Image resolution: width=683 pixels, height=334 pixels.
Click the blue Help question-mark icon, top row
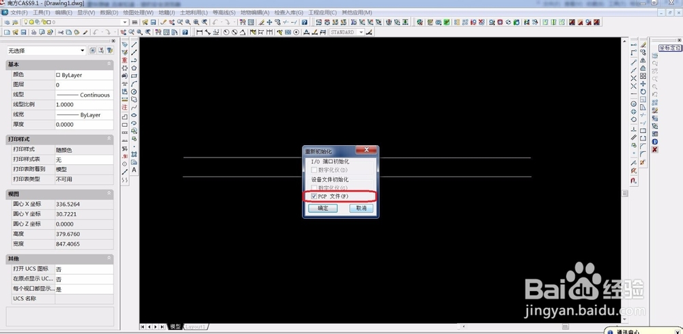(x=305, y=22)
